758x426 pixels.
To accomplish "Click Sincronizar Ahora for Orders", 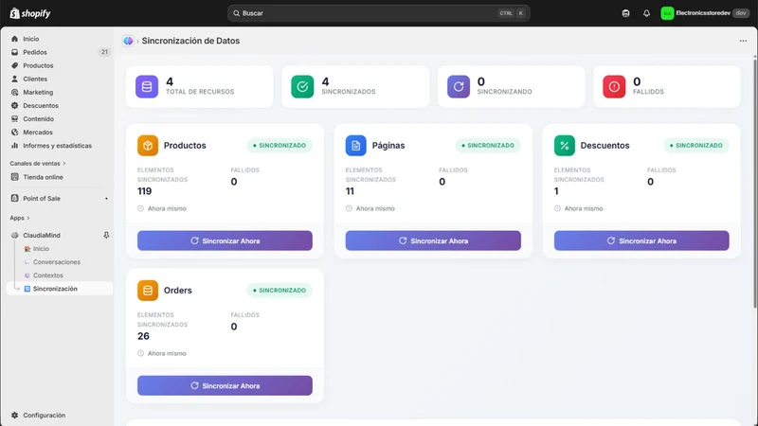I will 225,385.
